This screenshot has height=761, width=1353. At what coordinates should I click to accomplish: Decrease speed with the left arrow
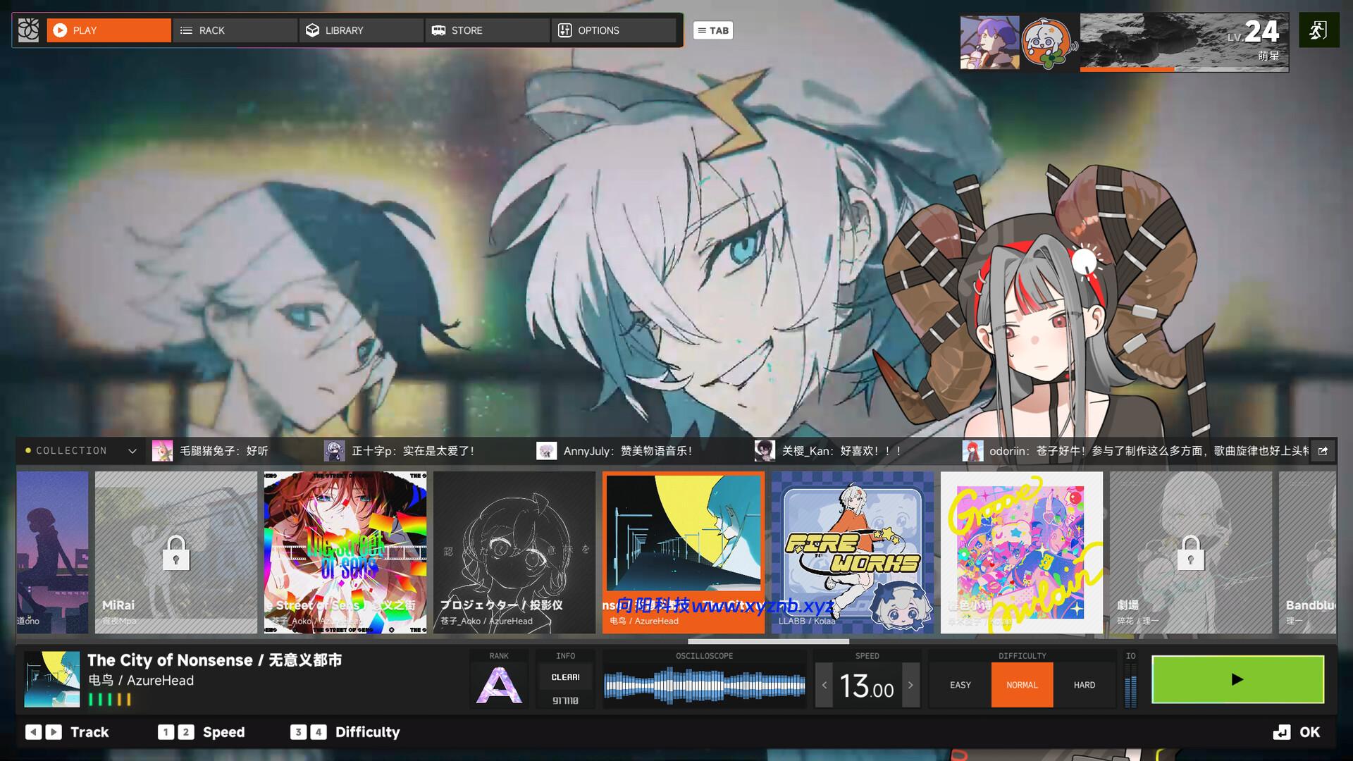(824, 685)
